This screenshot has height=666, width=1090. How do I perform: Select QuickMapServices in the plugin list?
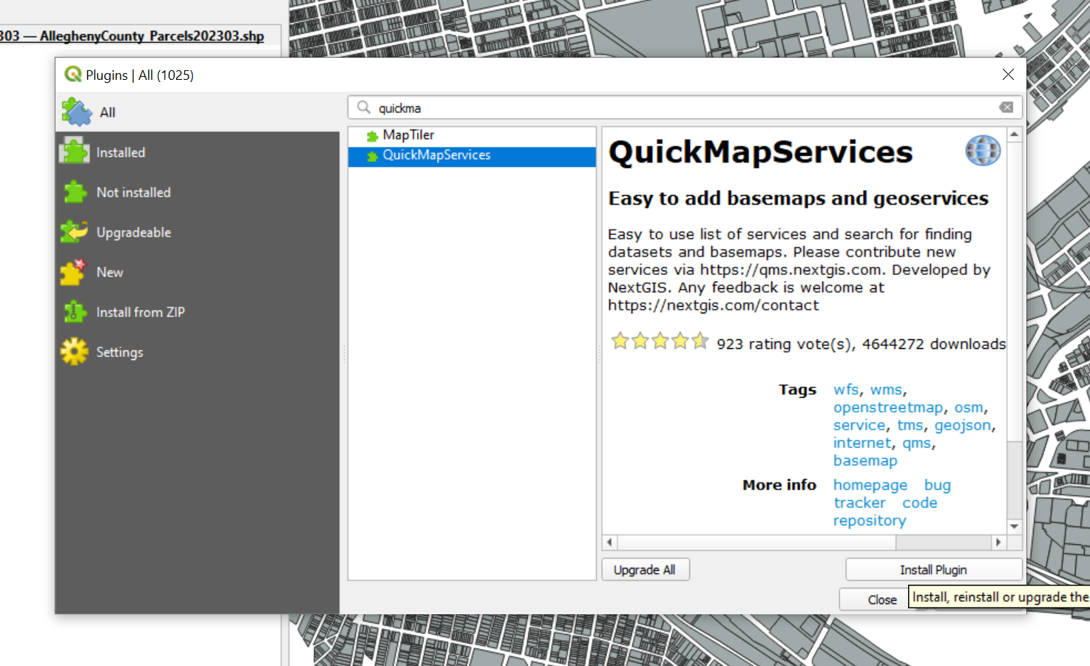click(x=472, y=155)
